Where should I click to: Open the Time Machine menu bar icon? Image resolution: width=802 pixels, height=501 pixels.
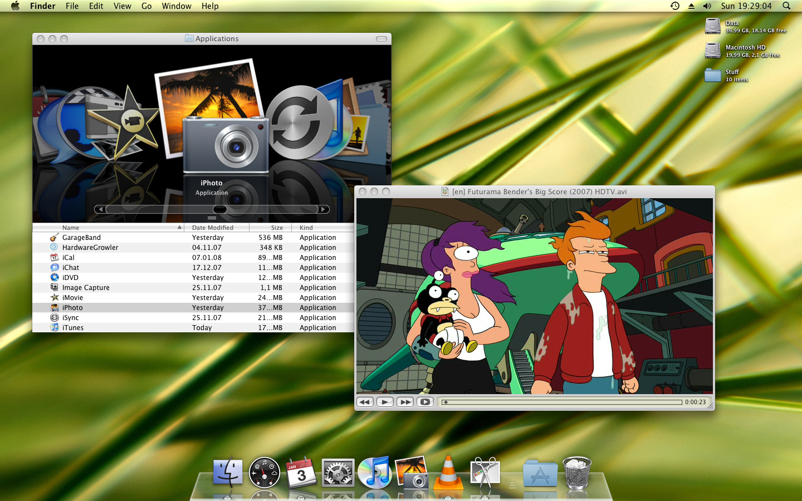[x=674, y=6]
